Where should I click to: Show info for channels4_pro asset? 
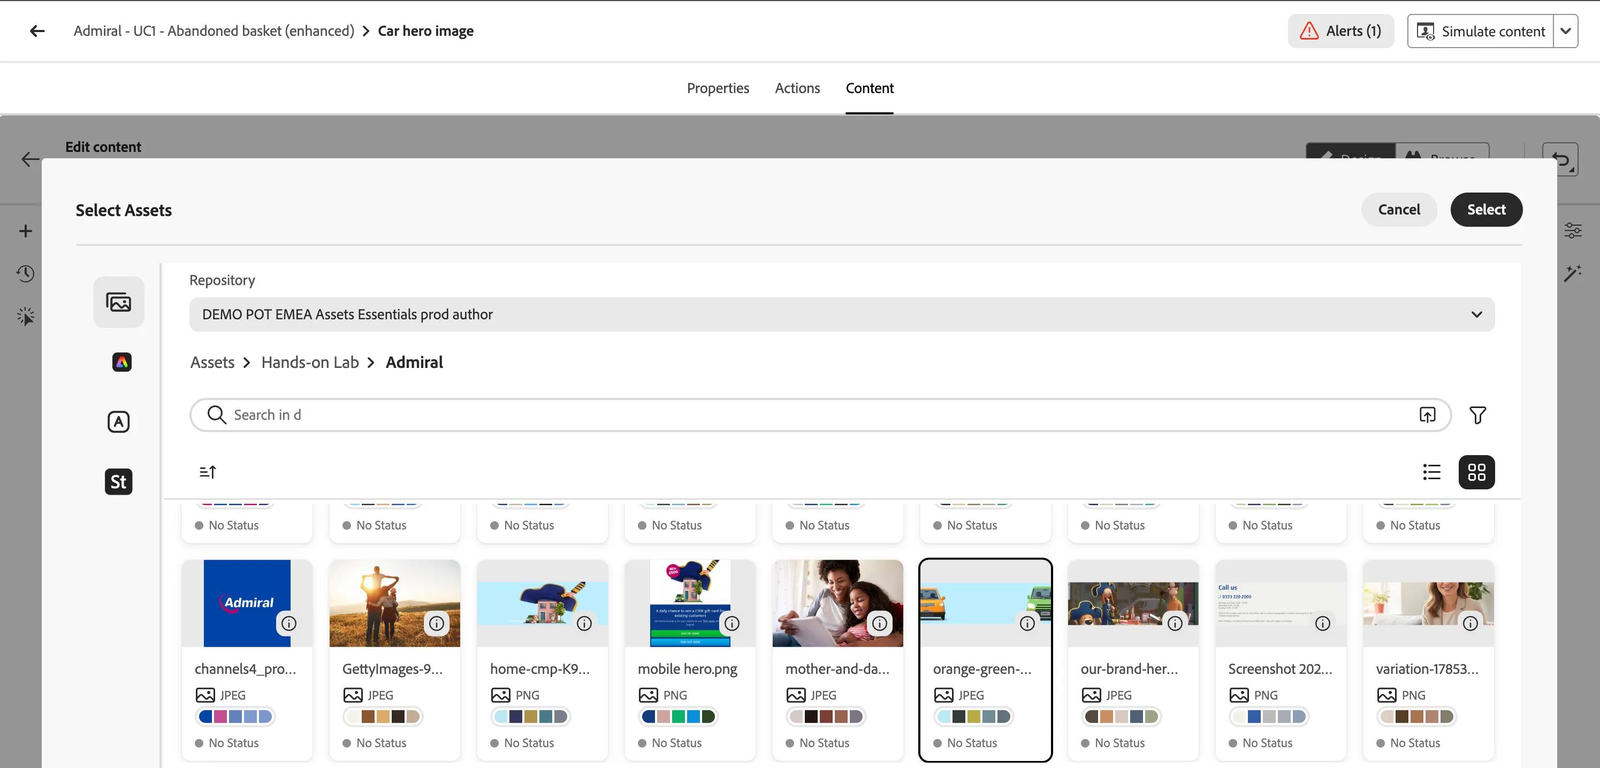coord(289,624)
